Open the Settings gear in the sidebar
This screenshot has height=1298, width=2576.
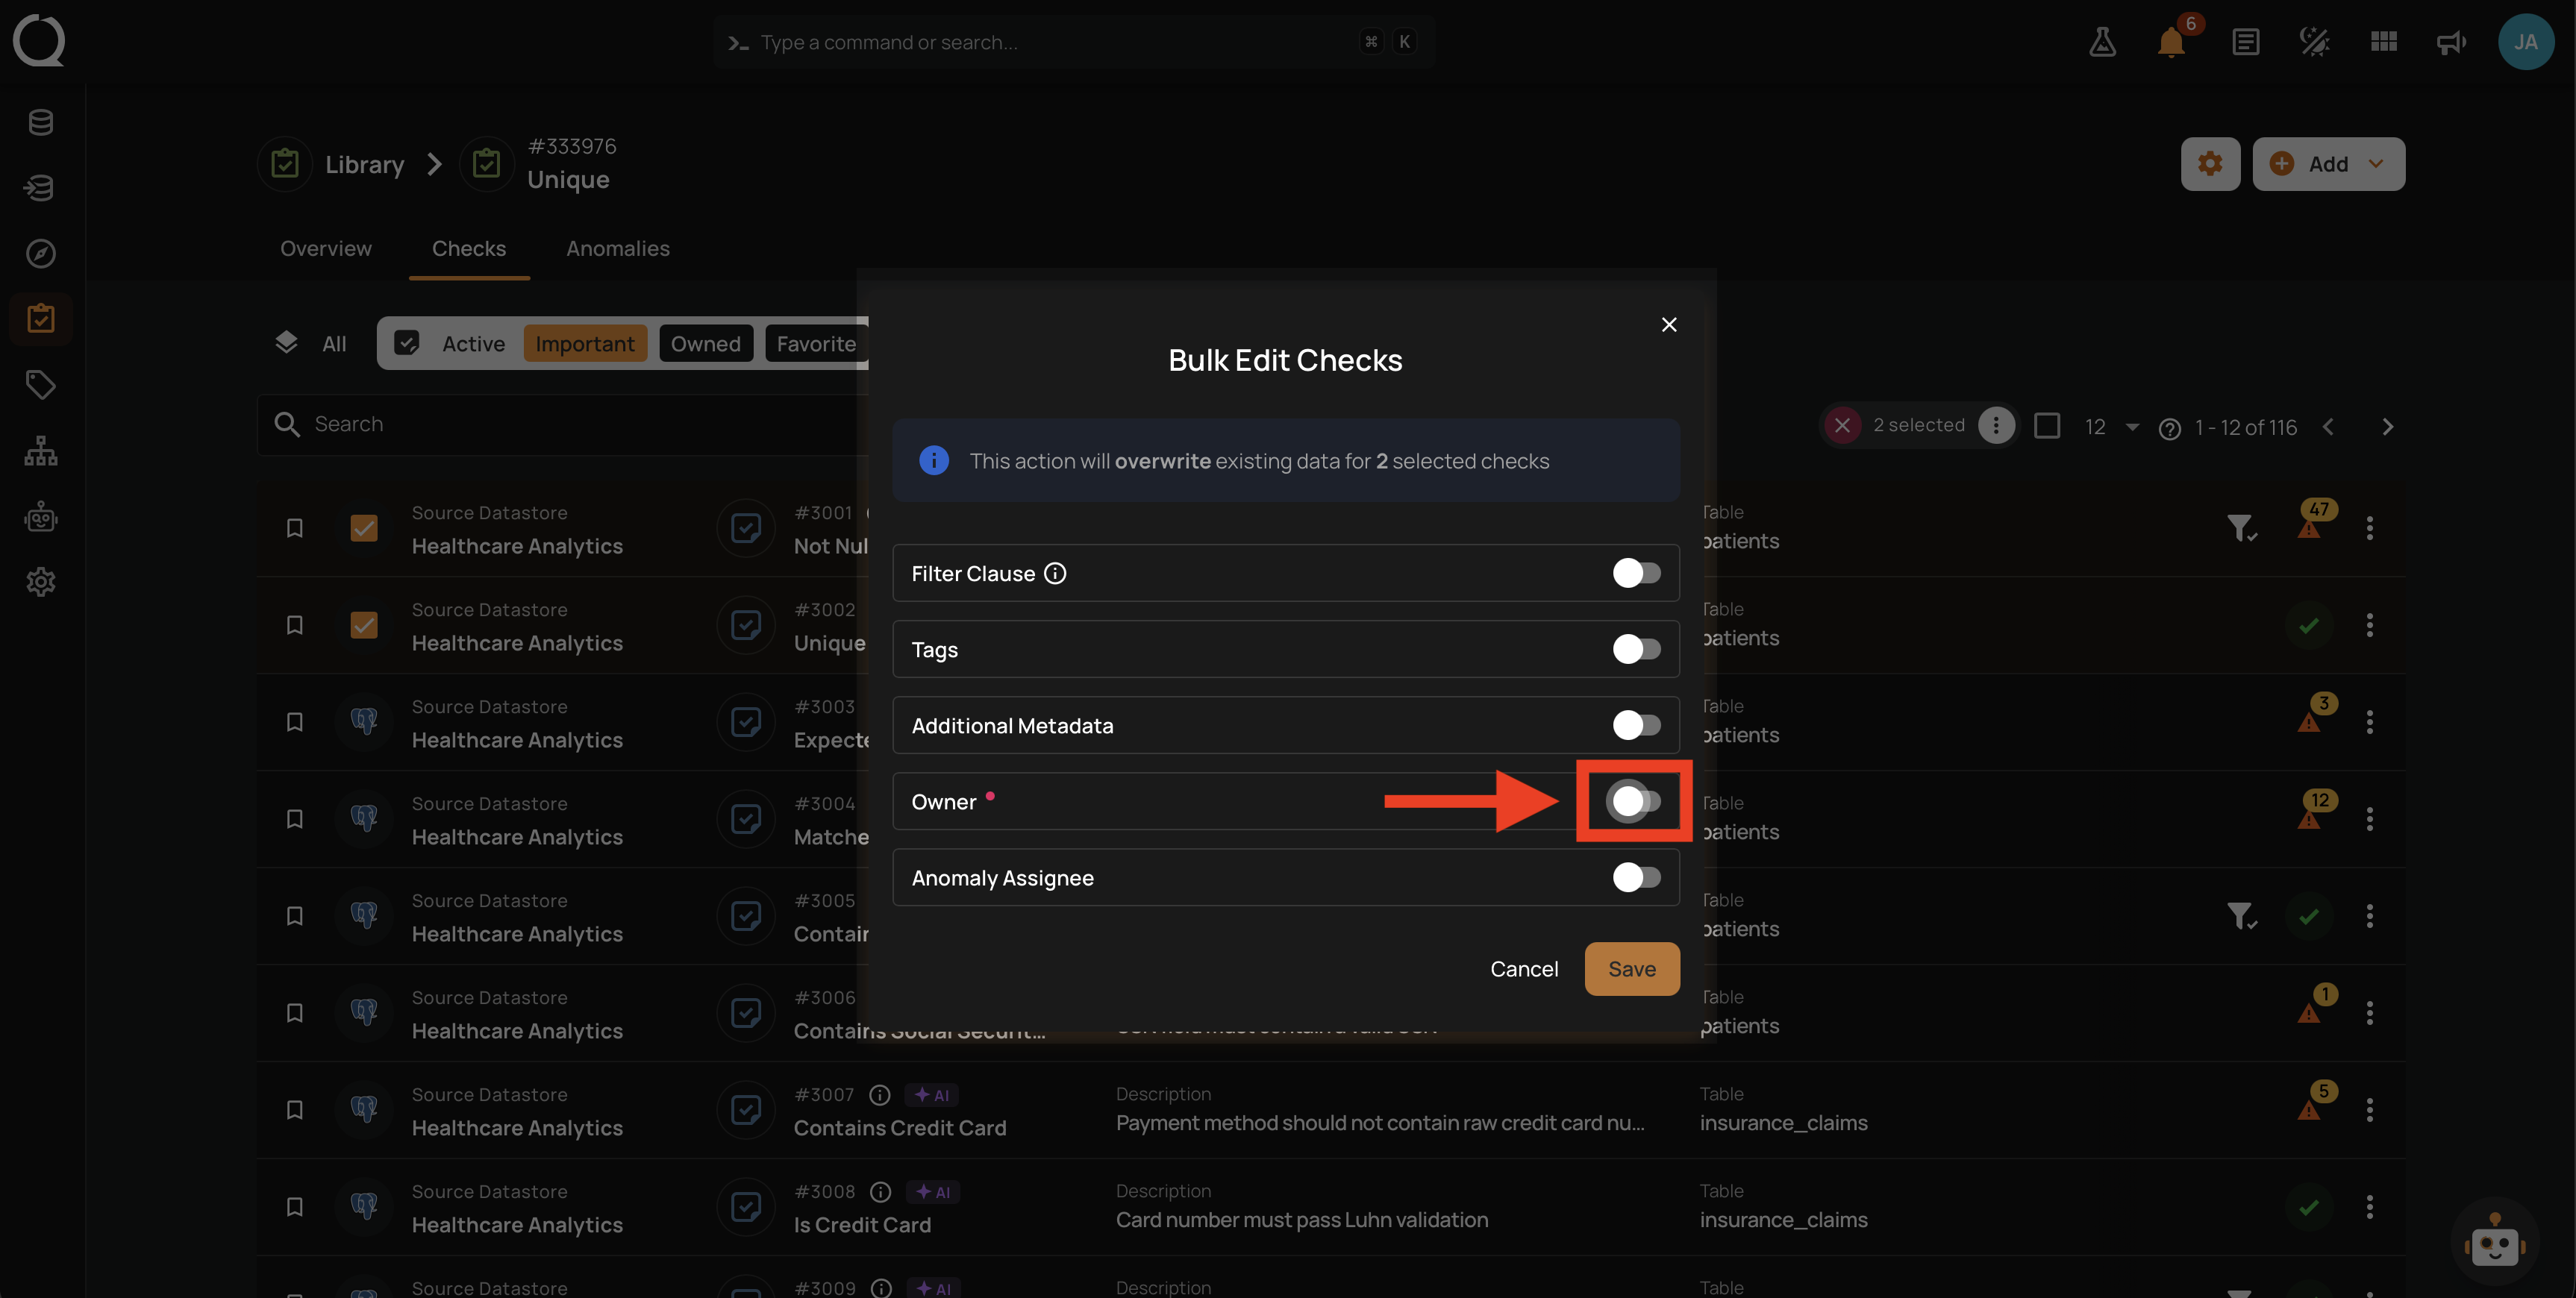(40, 582)
